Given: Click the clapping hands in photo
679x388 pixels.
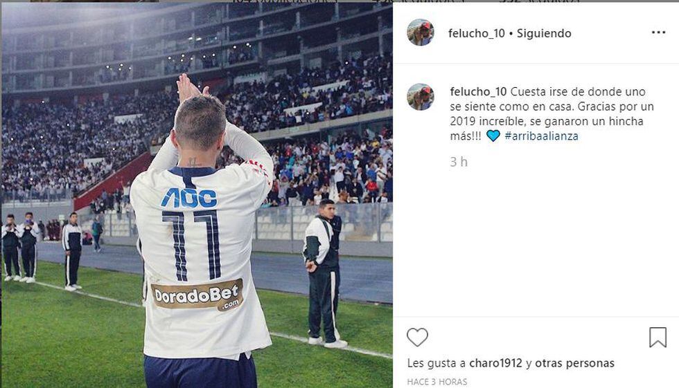Looking at the screenshot, I should coord(191,89).
